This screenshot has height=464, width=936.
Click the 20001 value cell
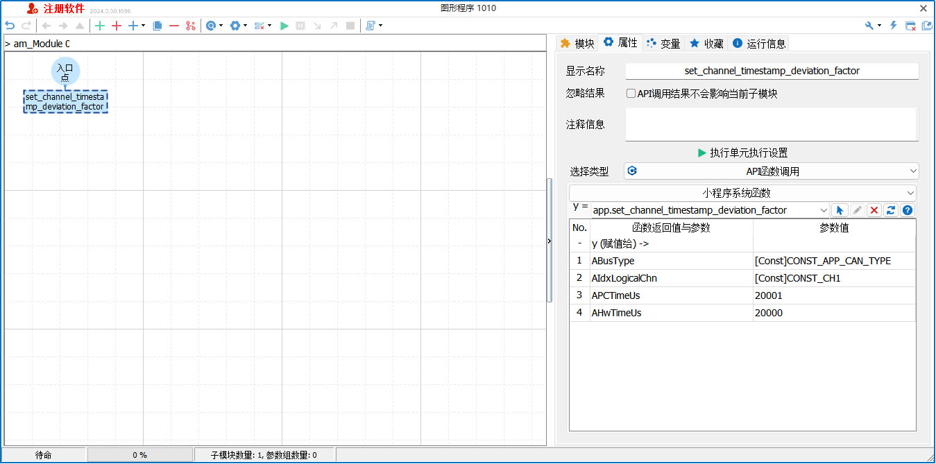(834, 295)
